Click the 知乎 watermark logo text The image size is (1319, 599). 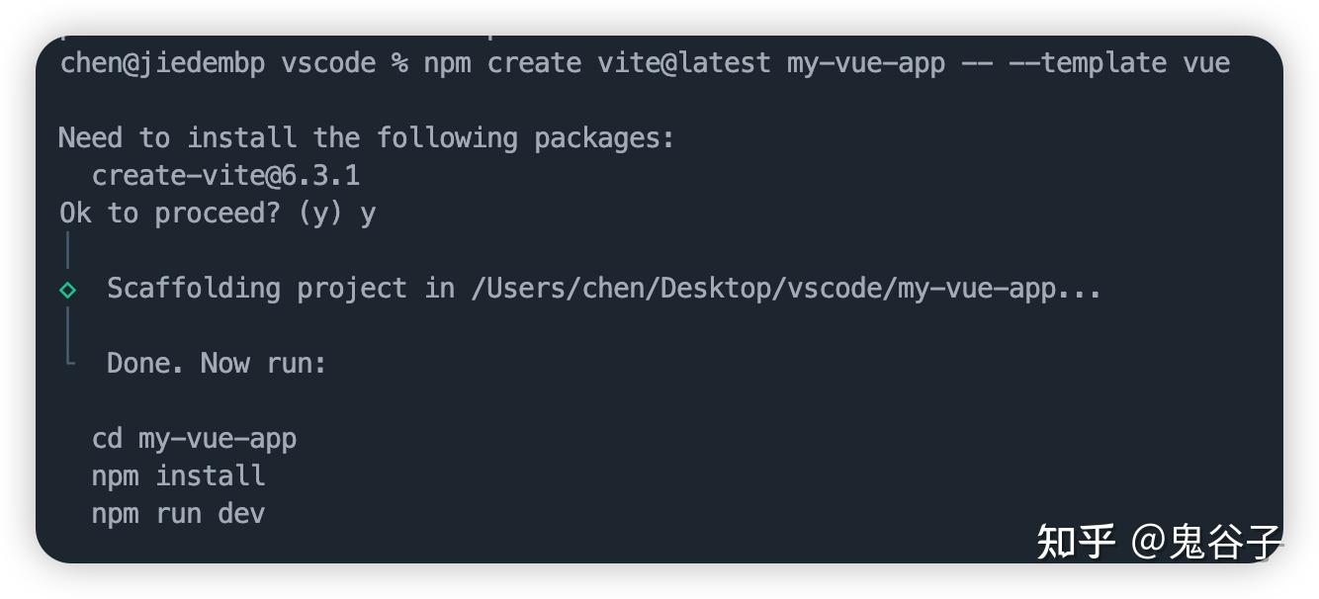(x=1076, y=541)
